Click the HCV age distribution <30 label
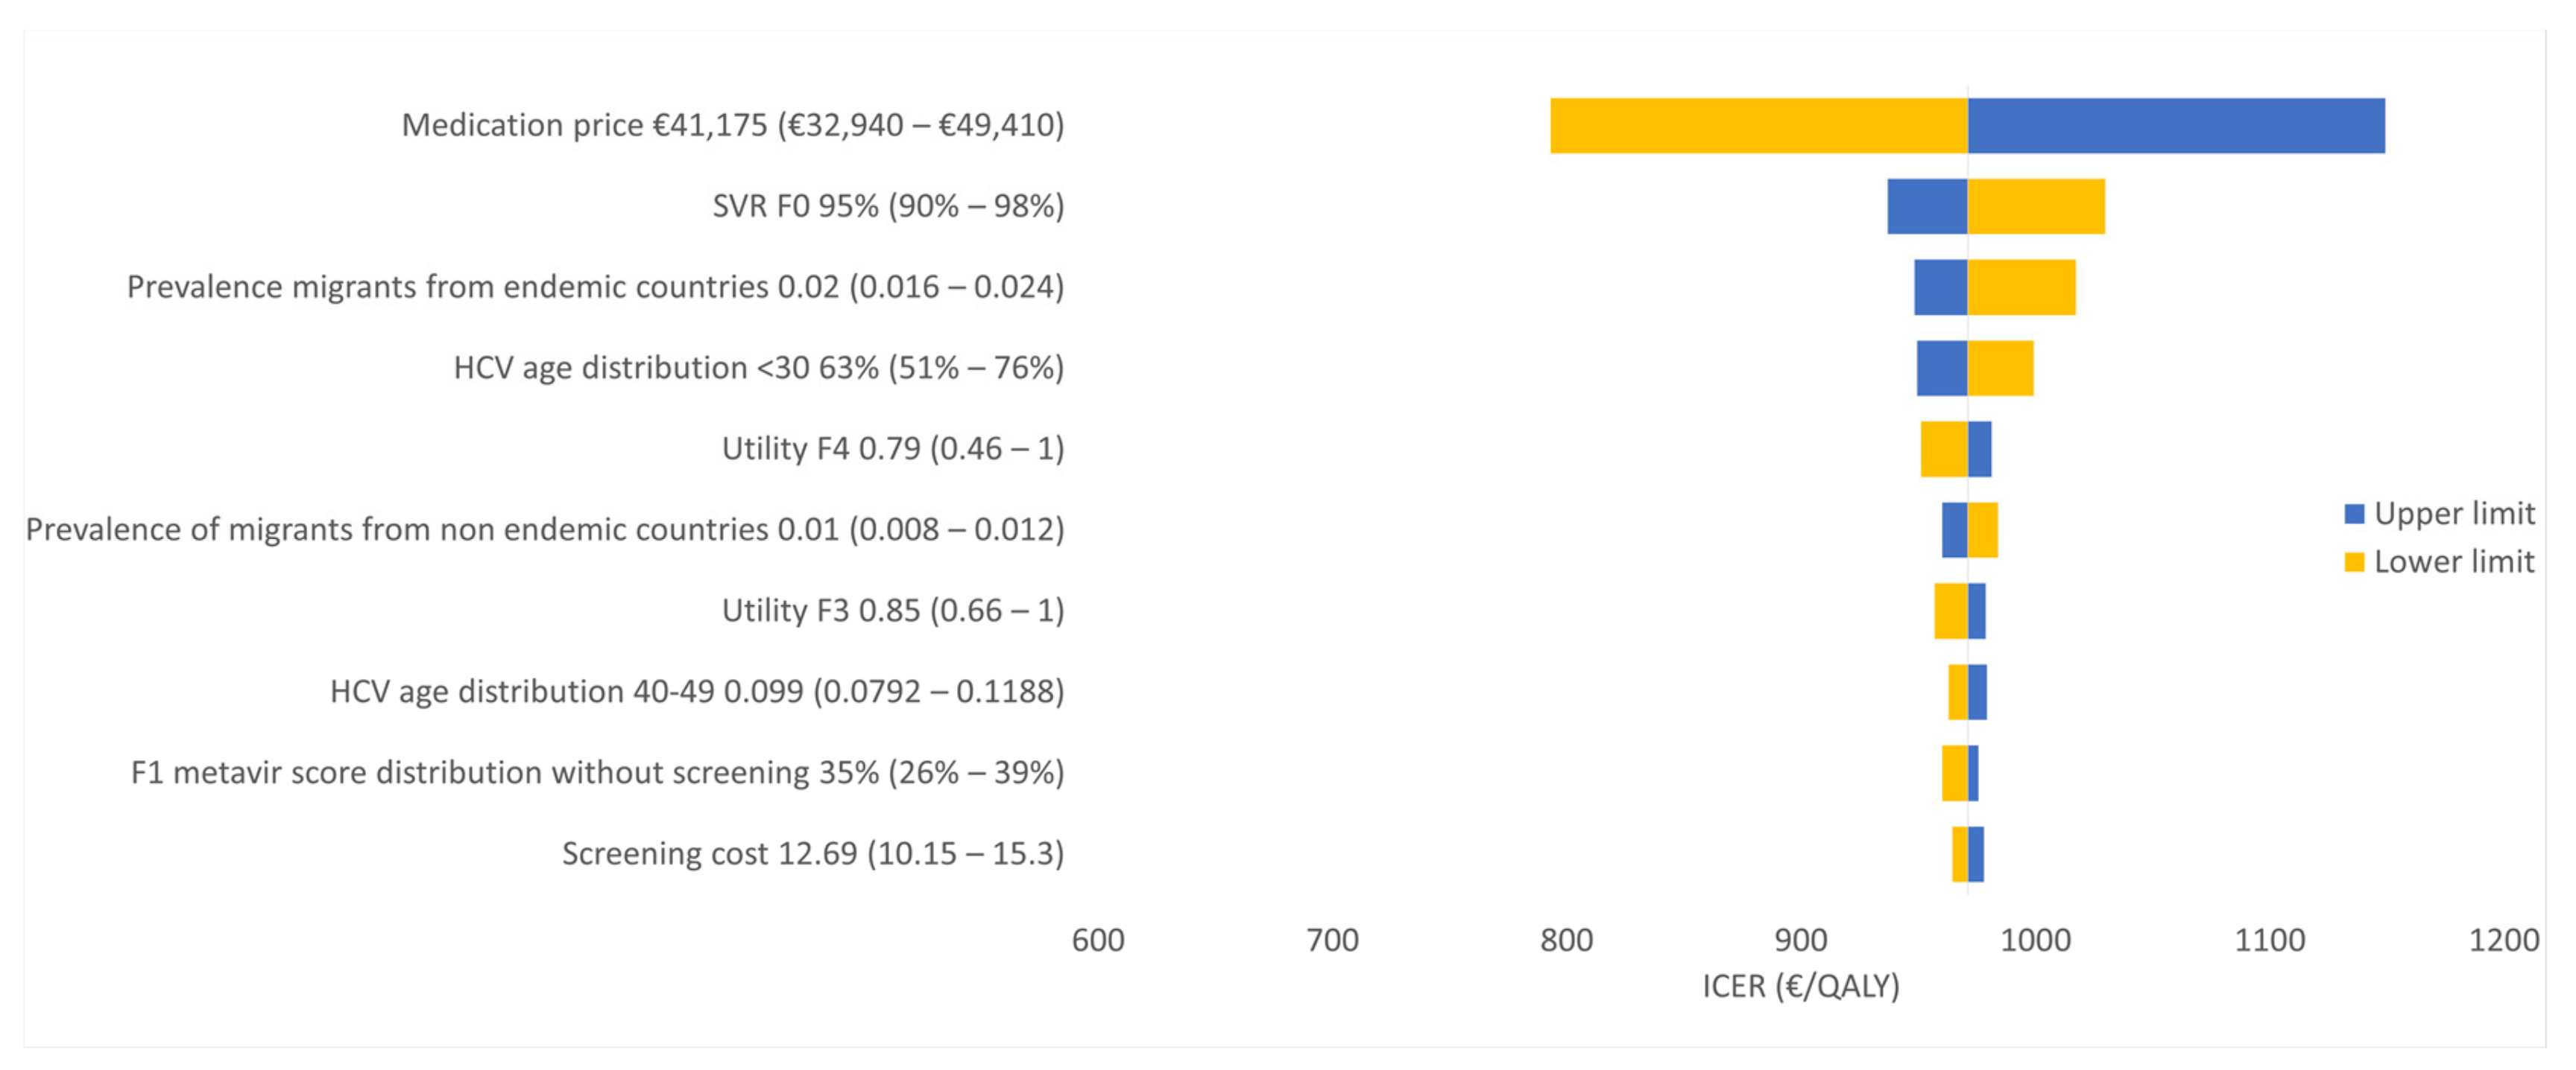Screen dimensions: 2576x1070 759,369
